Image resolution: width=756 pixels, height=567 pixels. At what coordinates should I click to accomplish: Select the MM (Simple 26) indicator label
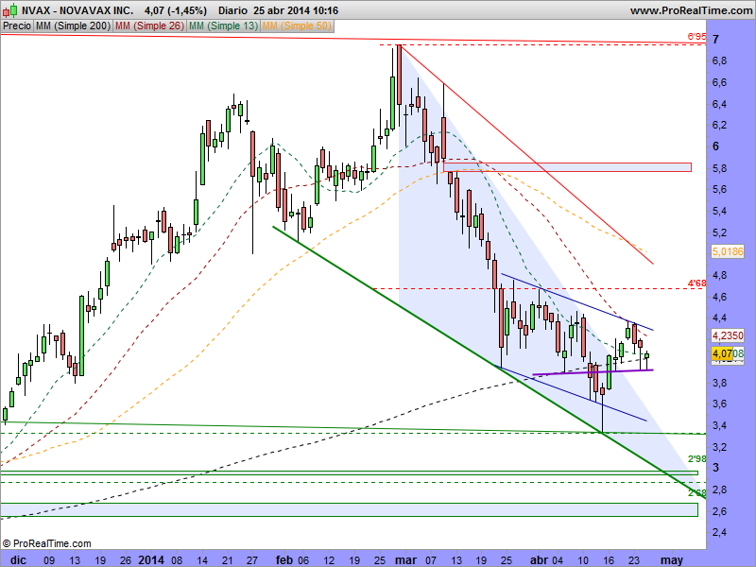[x=148, y=26]
